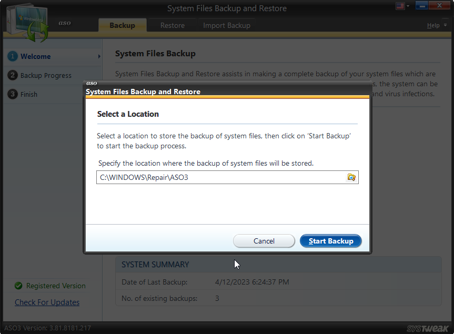Switch to the Restore tab

(x=173, y=25)
